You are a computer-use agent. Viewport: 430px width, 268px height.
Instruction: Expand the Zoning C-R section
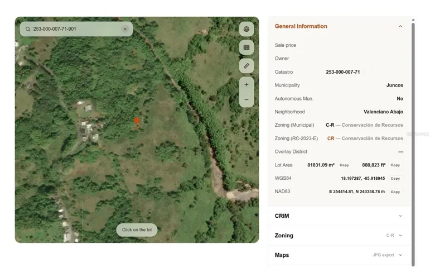point(339,235)
